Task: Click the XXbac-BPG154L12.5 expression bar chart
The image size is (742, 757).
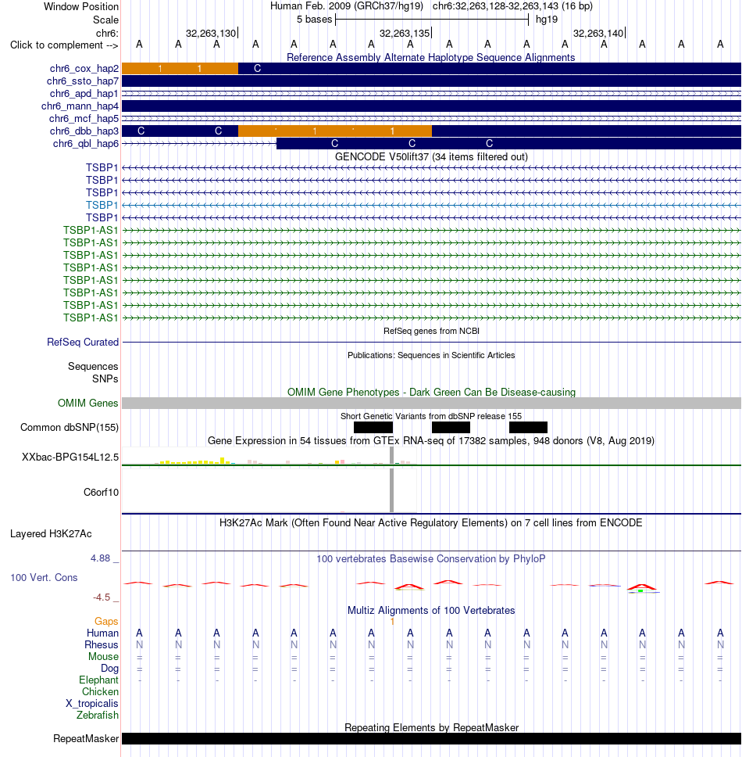Action: click(x=269, y=457)
